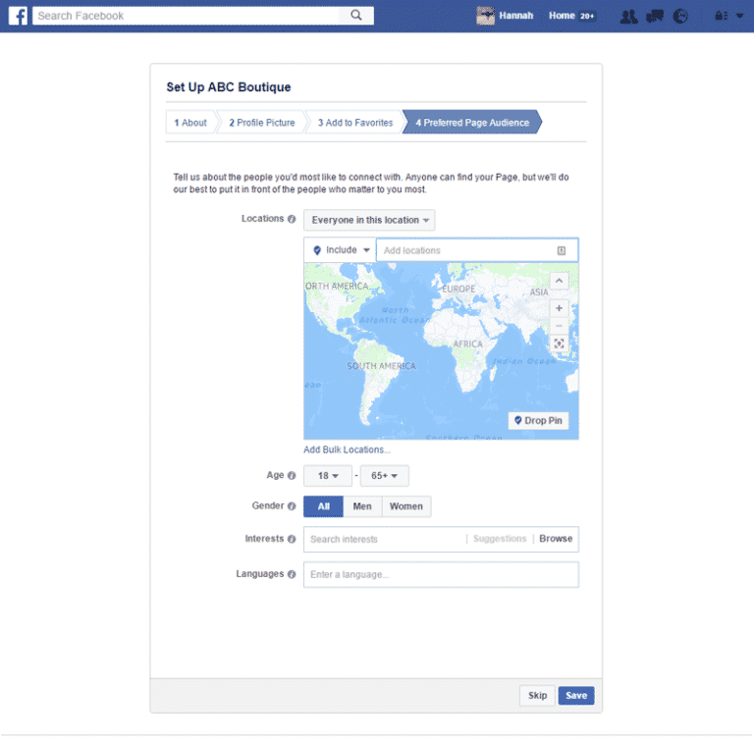Open the notifications globe icon
This screenshot has width=754, height=742.
[680, 17]
